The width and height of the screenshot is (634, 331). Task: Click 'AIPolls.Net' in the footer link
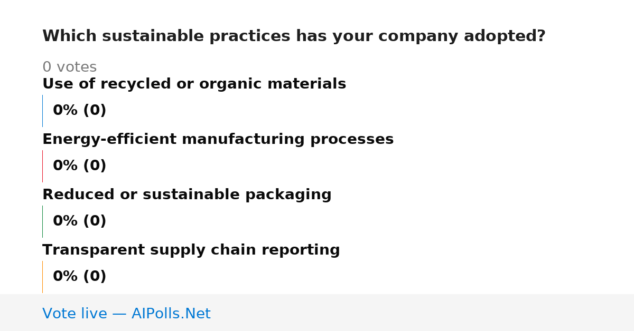171,314
